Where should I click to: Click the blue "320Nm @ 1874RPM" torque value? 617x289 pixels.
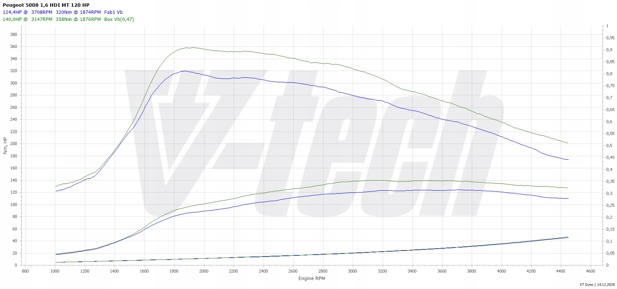78,12
